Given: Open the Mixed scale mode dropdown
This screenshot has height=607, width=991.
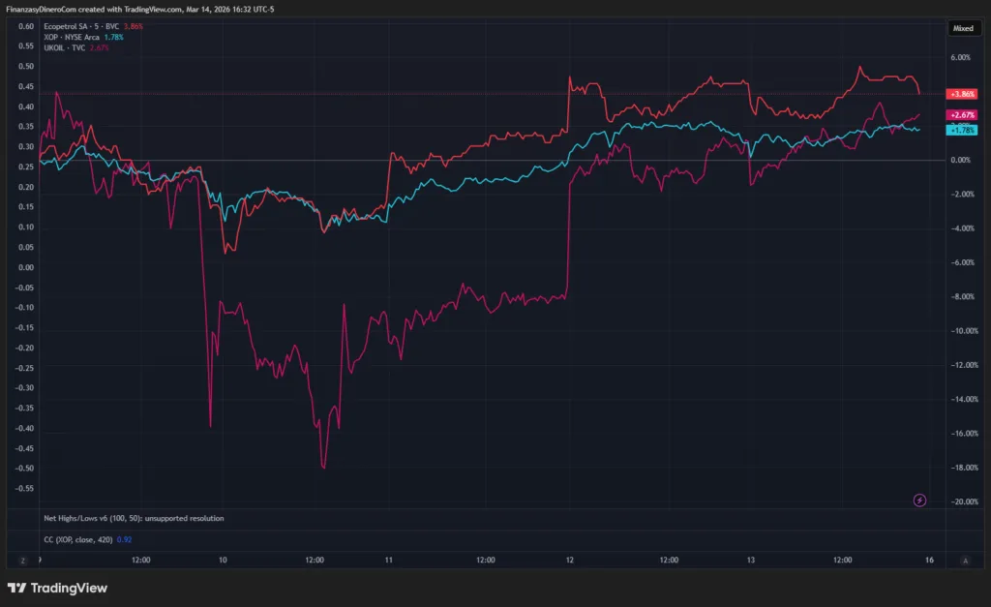Looking at the screenshot, I should coord(963,29).
